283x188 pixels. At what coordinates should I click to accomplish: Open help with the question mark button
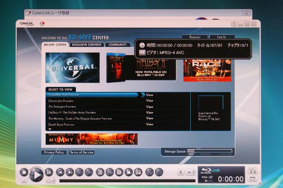point(234,24)
